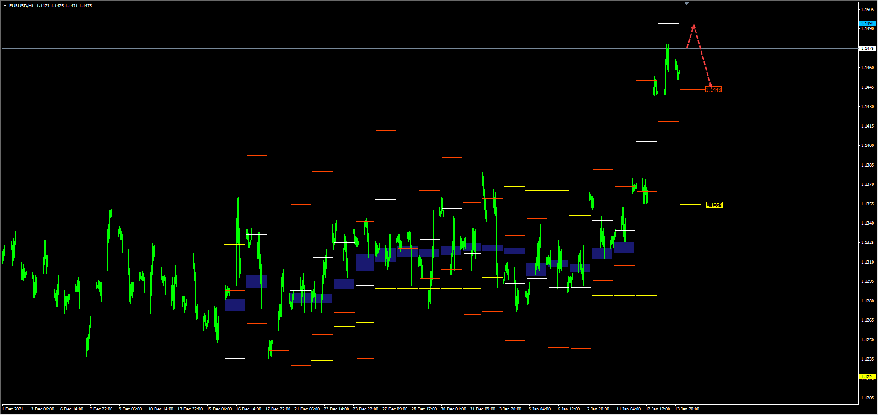Click the 13 Dec 22:00 time axis label
Image resolution: width=878 pixels, height=415 pixels.
190,409
